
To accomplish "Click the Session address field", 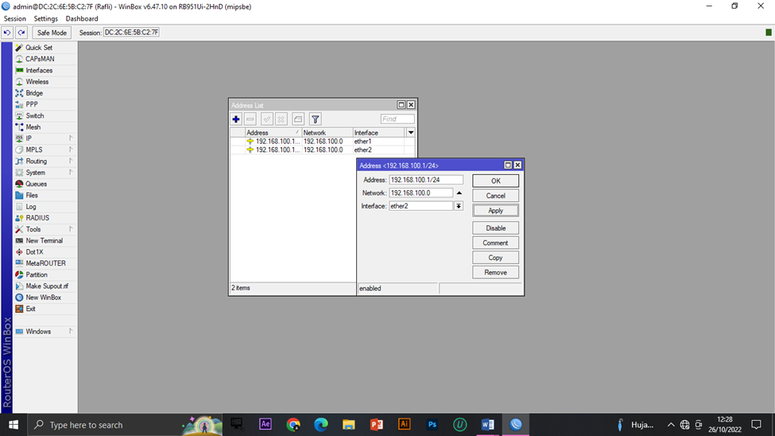I will pos(131,33).
